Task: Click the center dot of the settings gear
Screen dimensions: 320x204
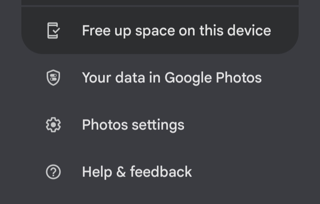Action: coord(53,124)
